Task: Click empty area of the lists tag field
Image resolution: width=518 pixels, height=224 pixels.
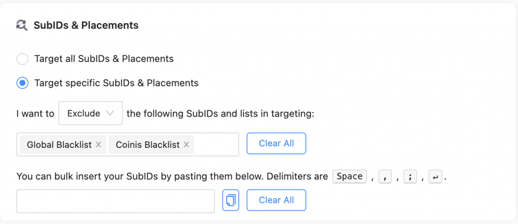Action: [x=216, y=145]
